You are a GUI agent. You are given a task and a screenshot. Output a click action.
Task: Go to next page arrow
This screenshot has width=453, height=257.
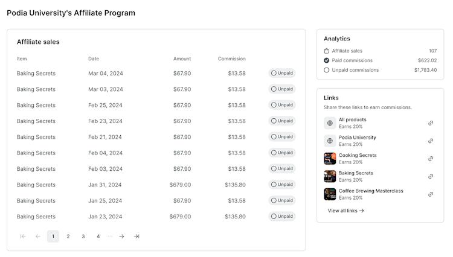[121, 236]
